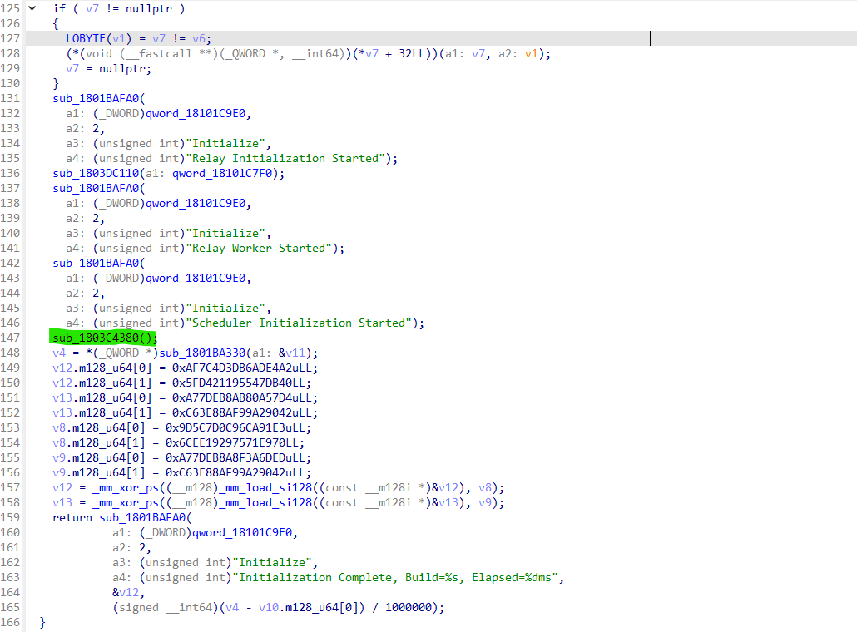Screen dimensions: 857x632
Task: Click "Initialize" string on line 134
Action: [225, 144]
